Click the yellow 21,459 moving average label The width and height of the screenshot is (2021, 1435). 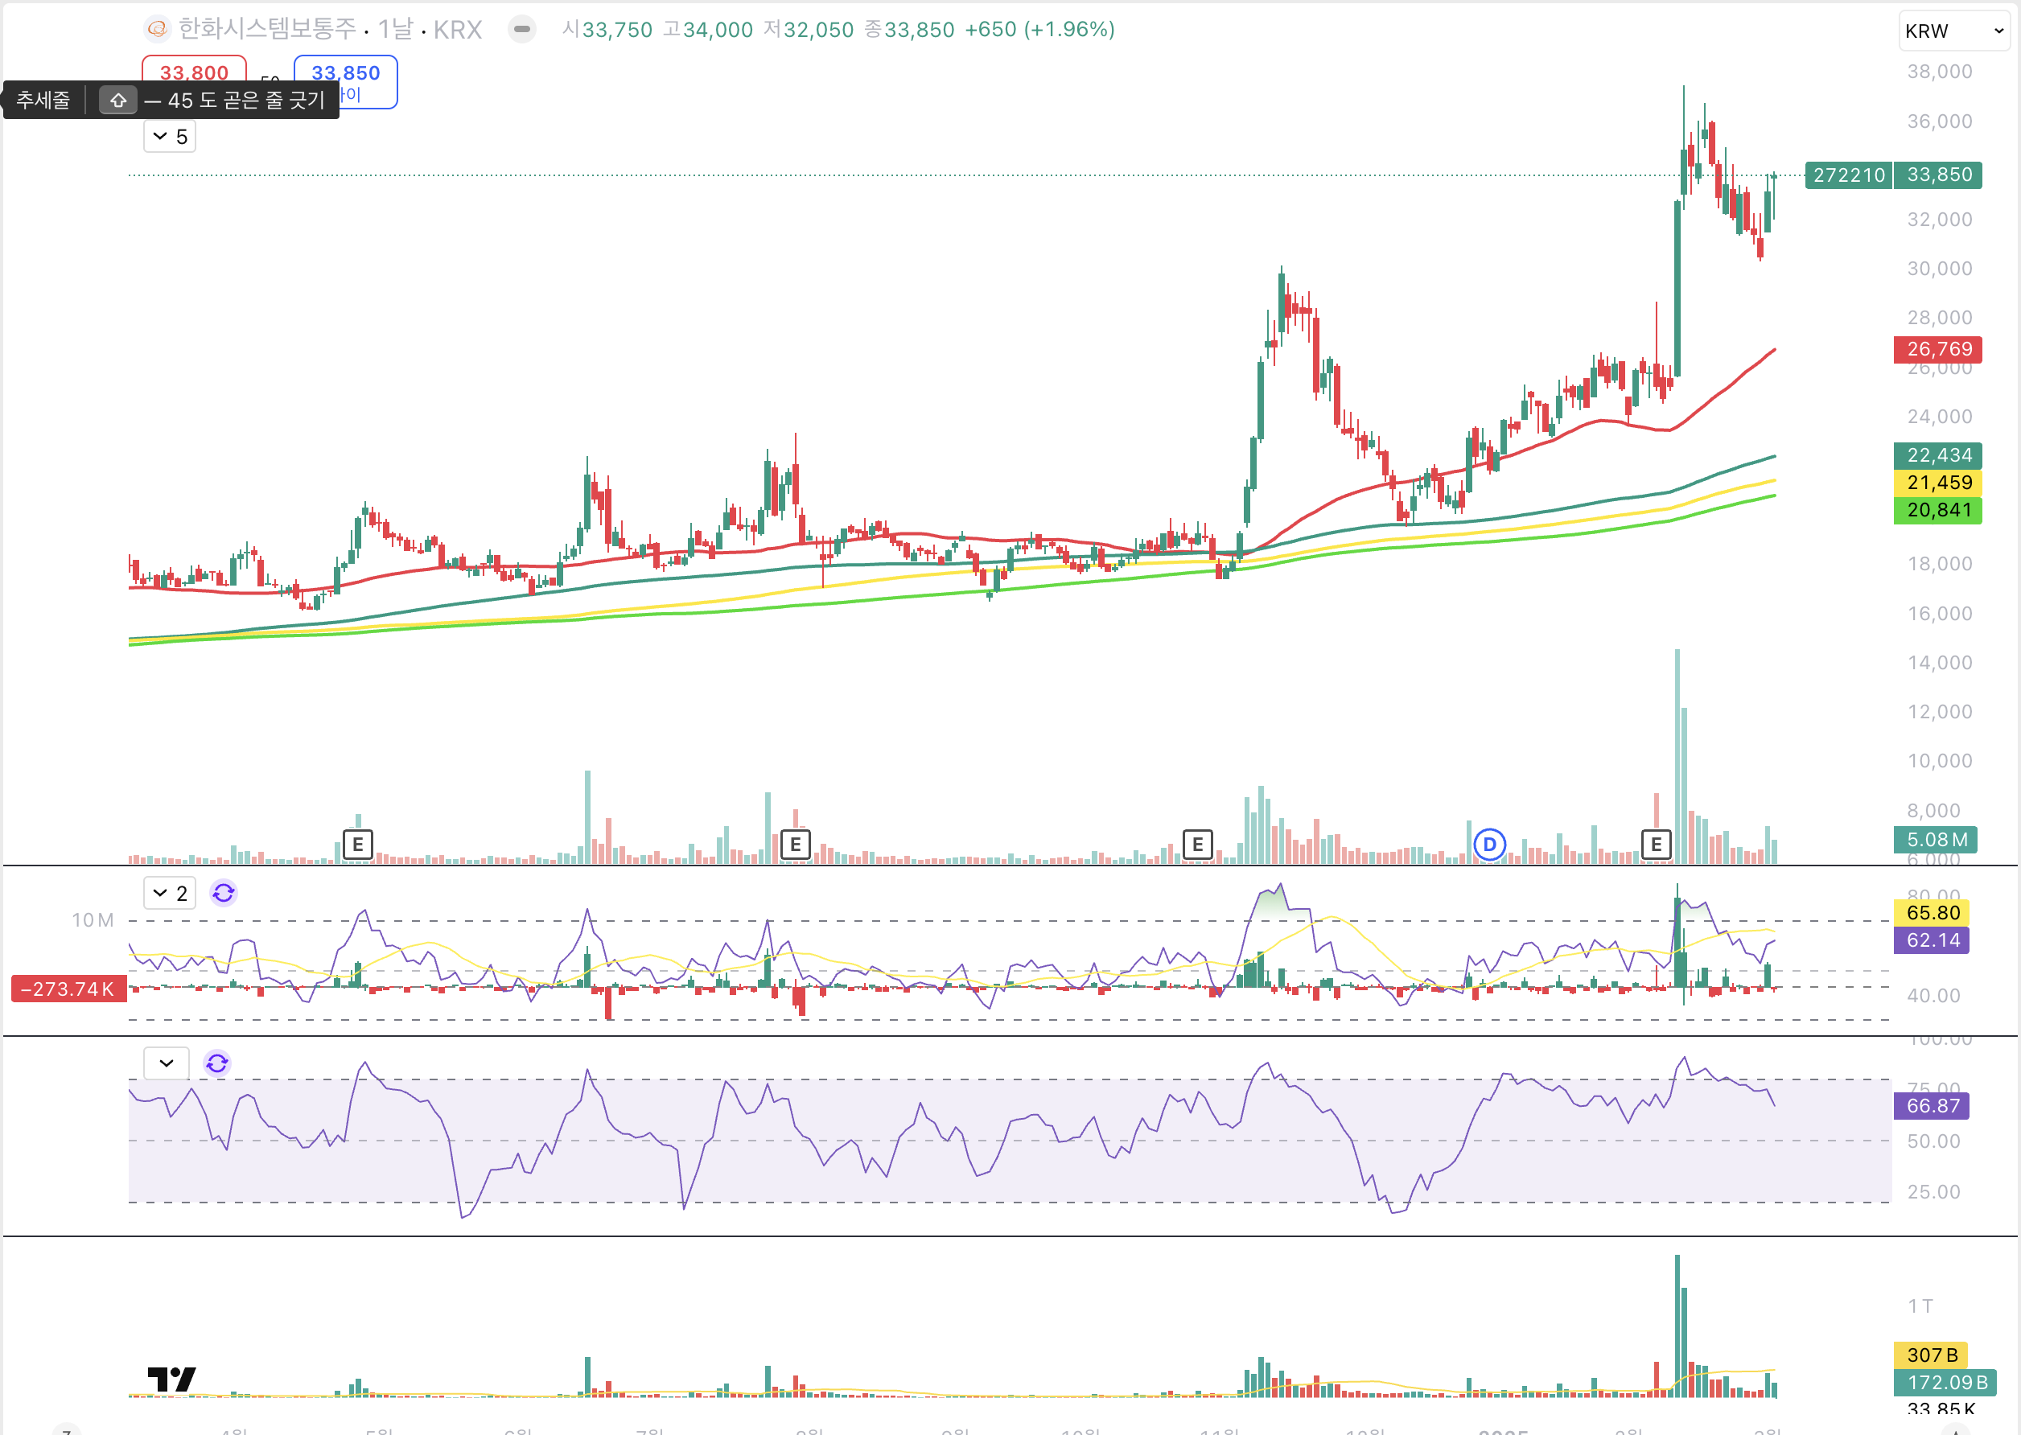coord(1938,483)
